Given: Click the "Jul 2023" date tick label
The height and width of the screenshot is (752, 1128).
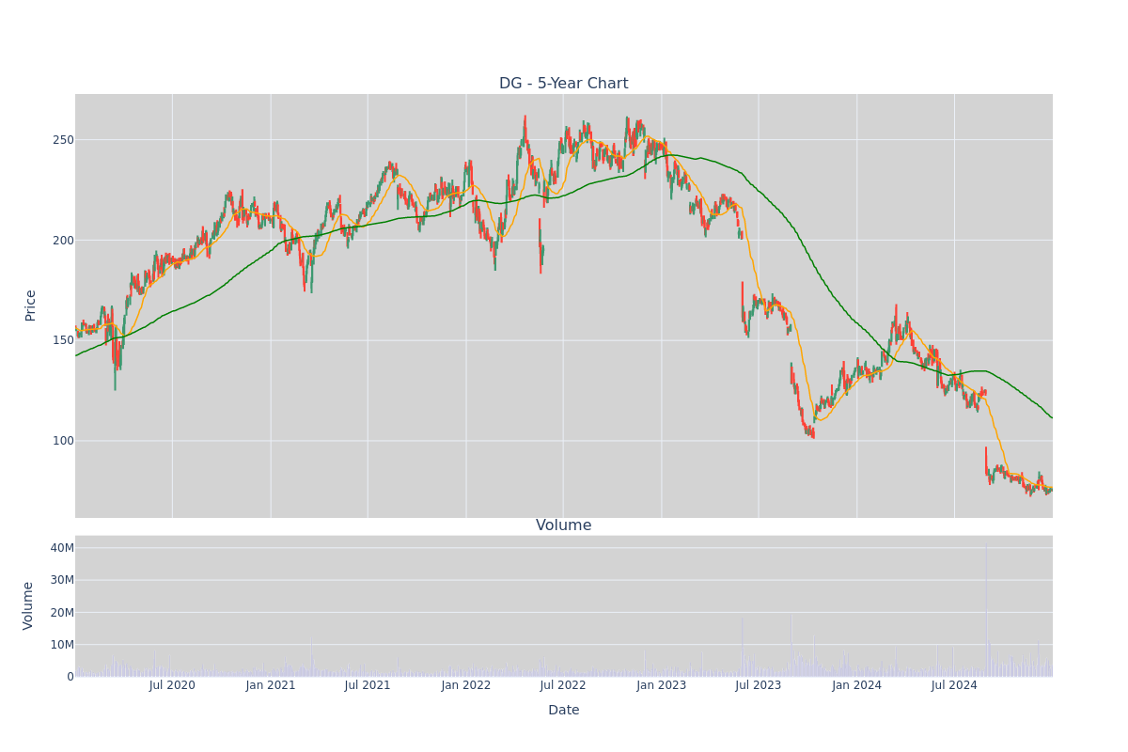Looking at the screenshot, I should click(759, 685).
